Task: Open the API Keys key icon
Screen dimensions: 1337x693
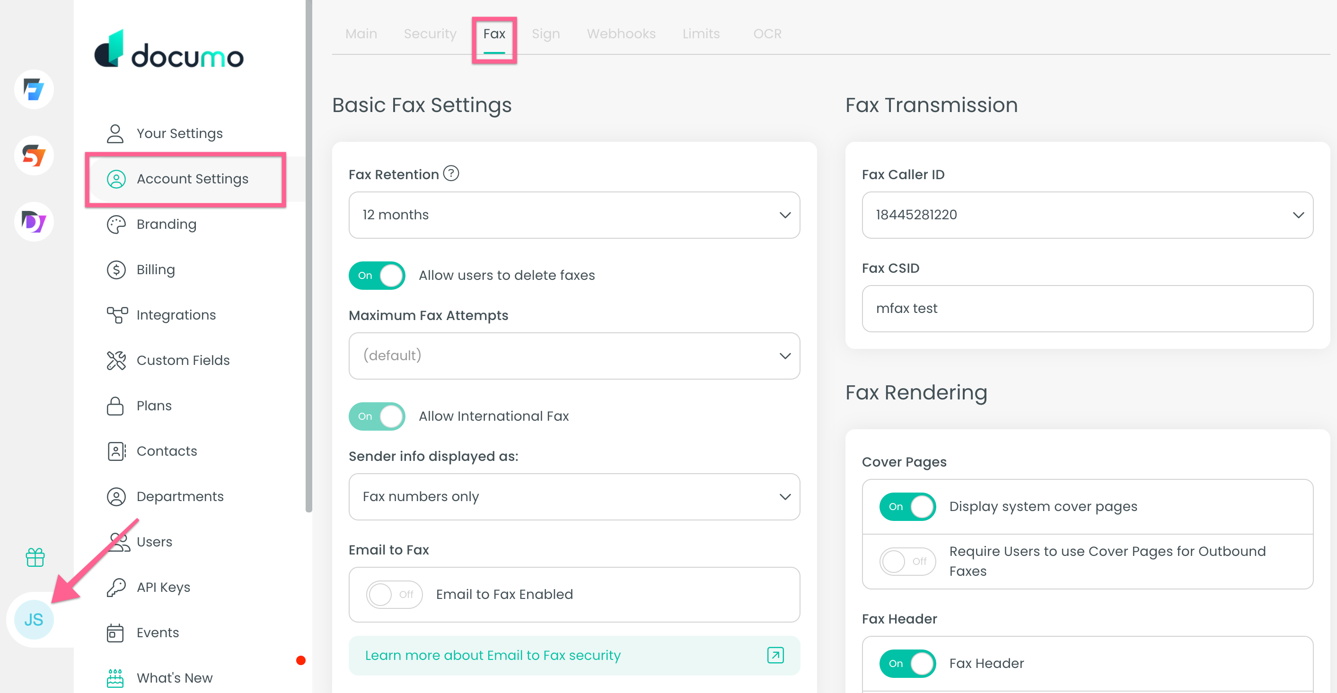Action: 116,587
